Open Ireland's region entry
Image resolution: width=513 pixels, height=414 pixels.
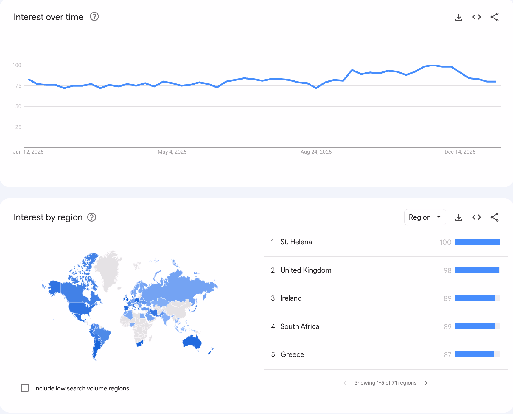291,298
